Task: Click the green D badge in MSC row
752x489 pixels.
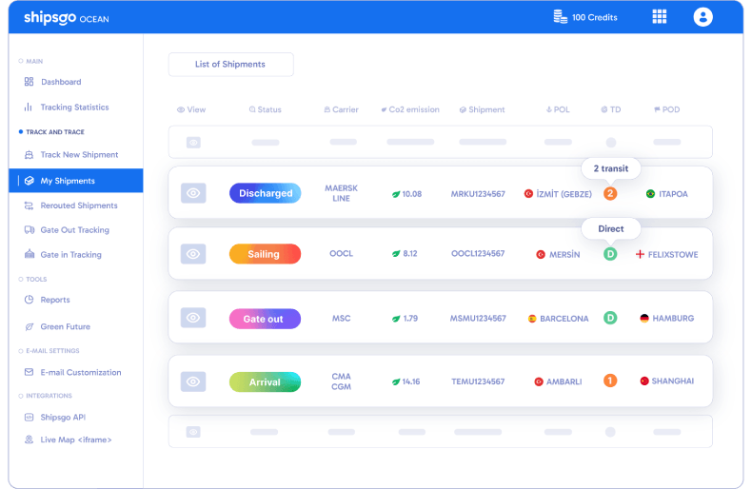Action: pos(610,318)
